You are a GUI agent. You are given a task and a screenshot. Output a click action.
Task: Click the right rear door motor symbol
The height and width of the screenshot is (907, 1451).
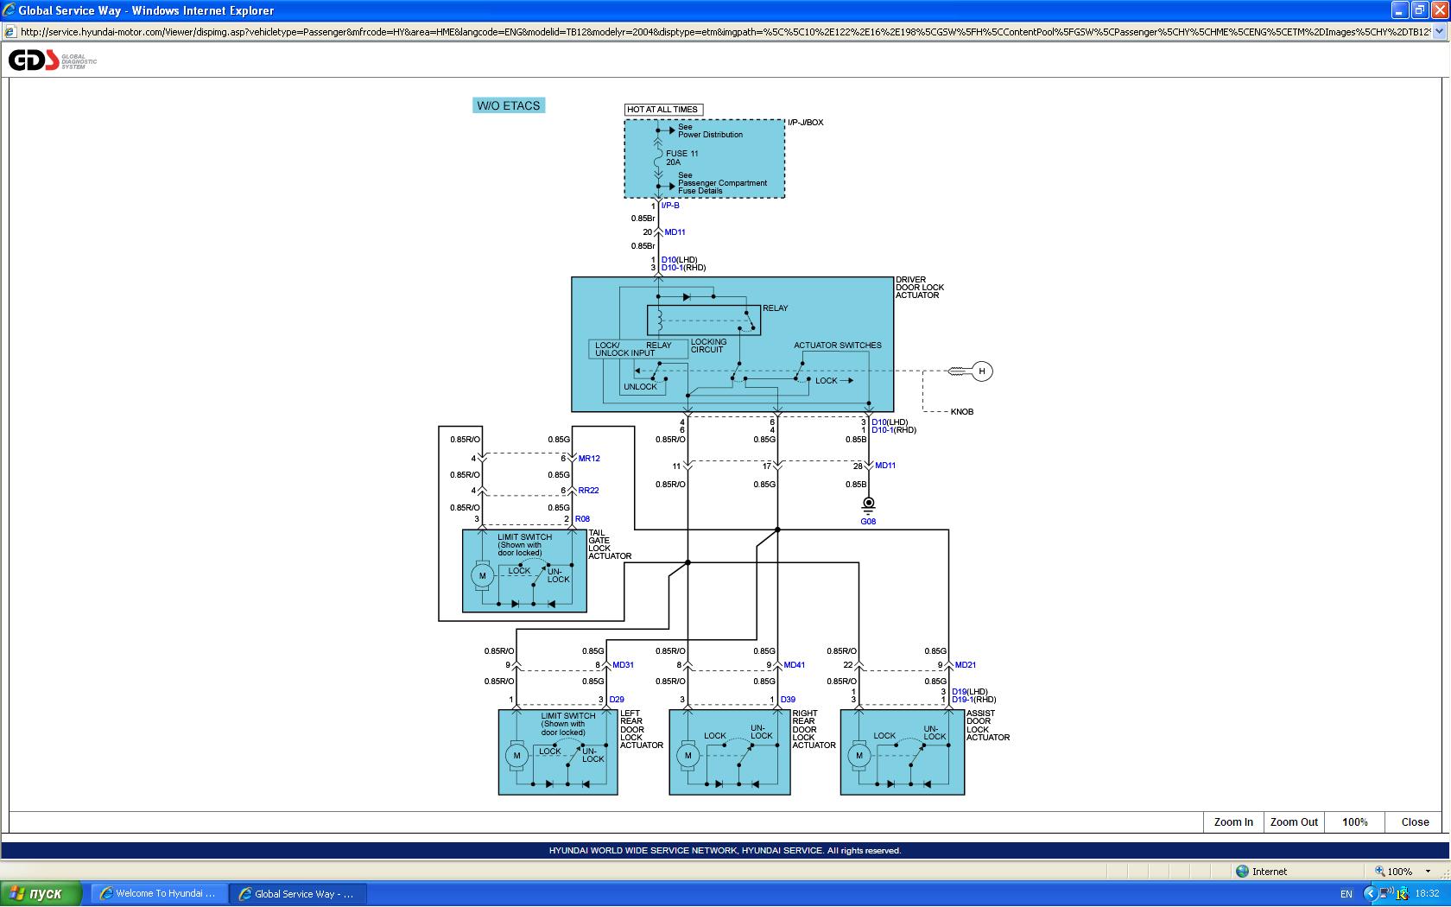tap(687, 756)
